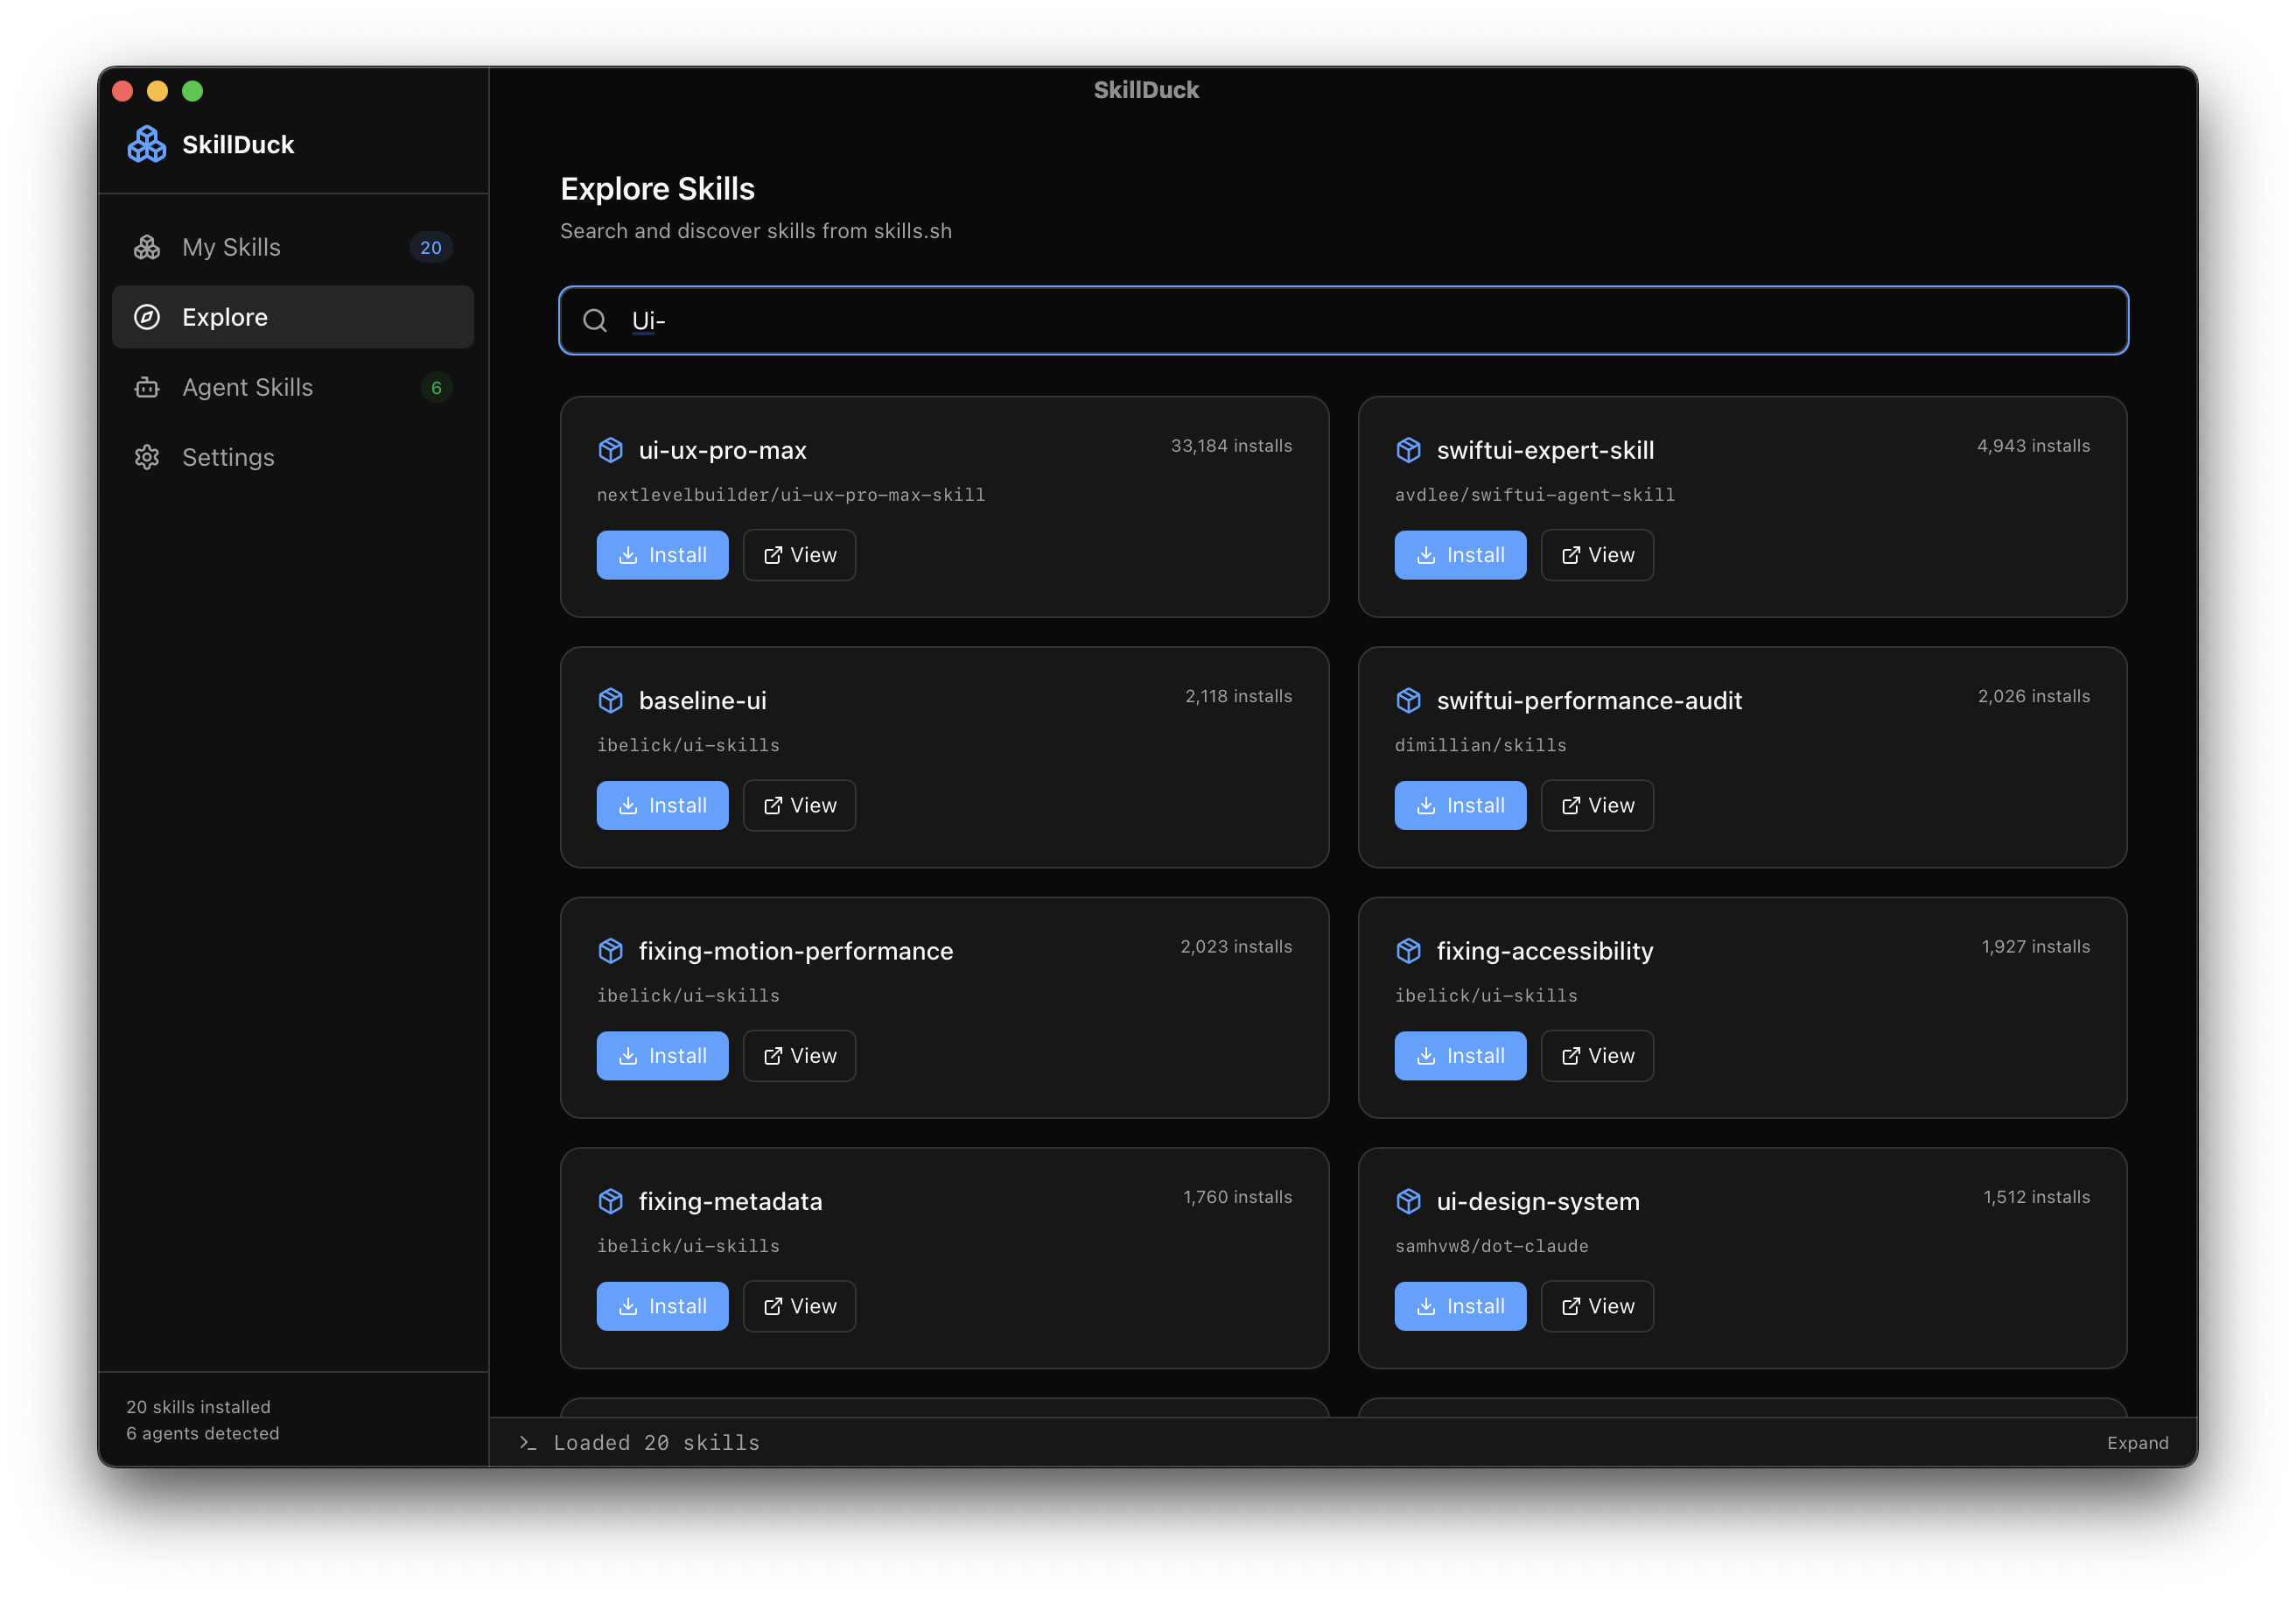Click the terminal icon in the status bar
Viewport: 2296px width, 1597px height.
click(x=526, y=1442)
